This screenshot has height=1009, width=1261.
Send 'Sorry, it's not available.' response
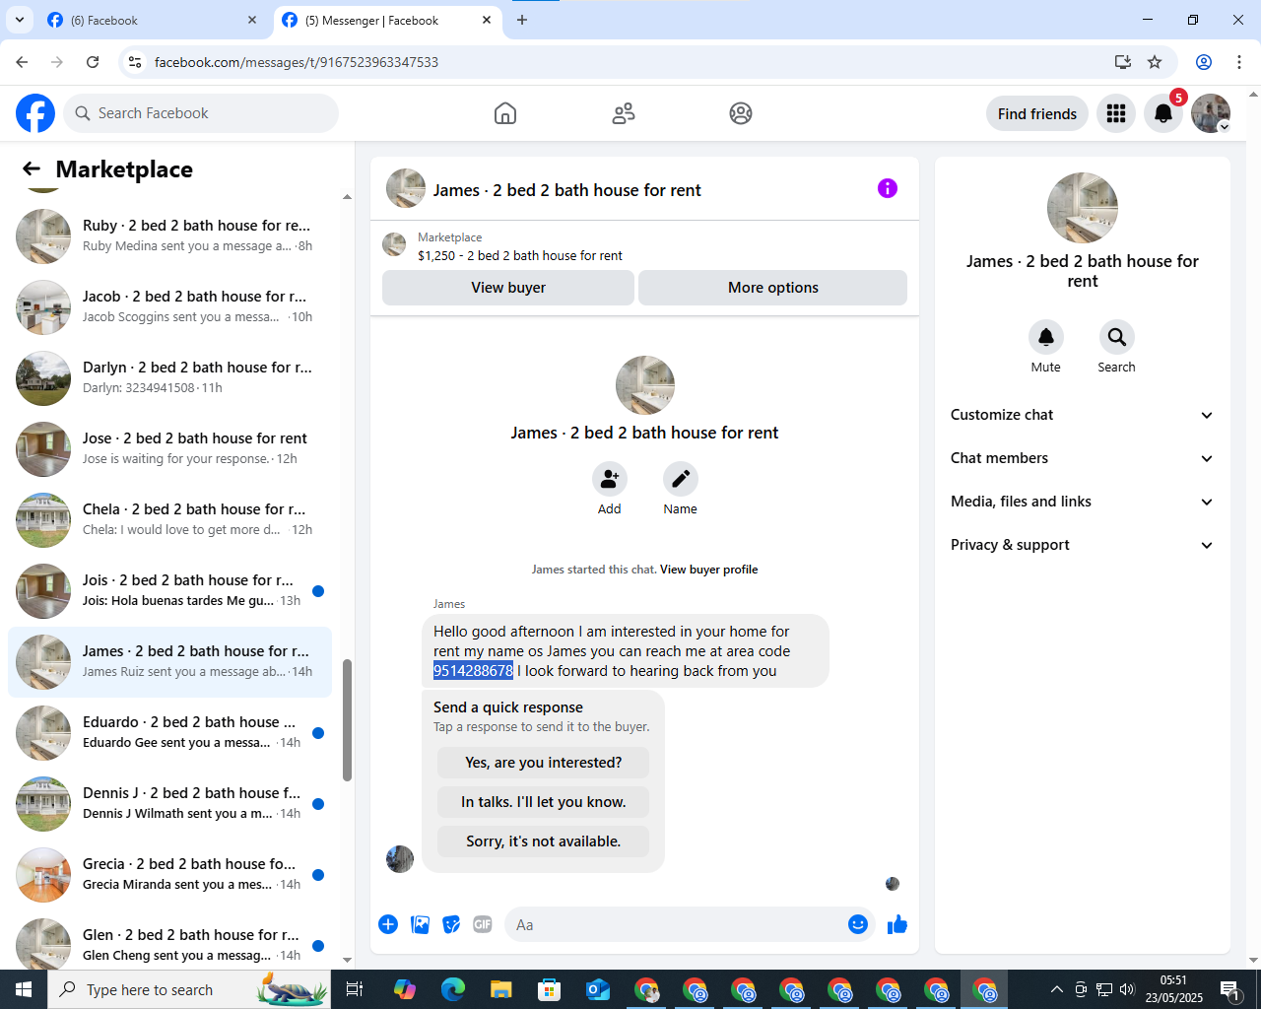click(544, 841)
